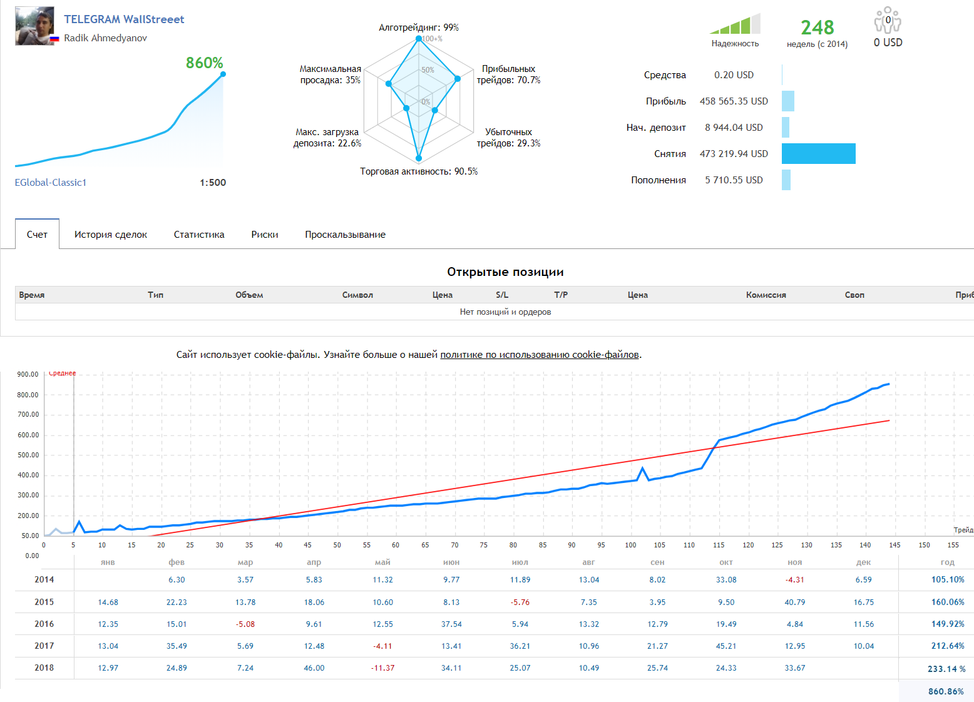The height and width of the screenshot is (702, 974).
Task: Click the Открытые позиции heading
Action: [x=505, y=272]
